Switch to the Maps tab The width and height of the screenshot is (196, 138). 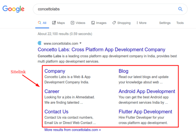pyautogui.click(x=58, y=23)
